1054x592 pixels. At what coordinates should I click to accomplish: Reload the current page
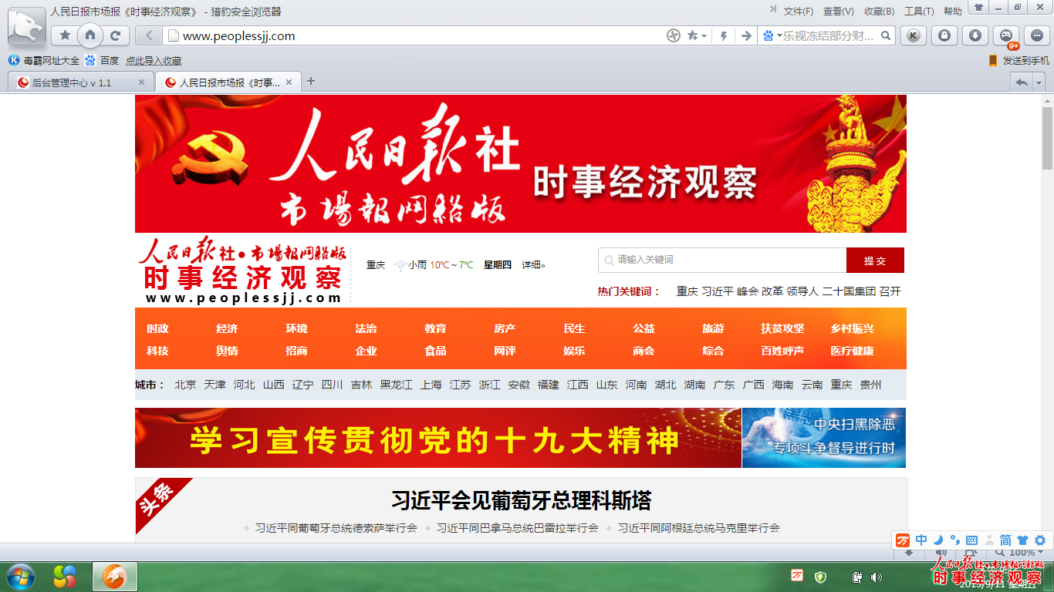pos(116,35)
